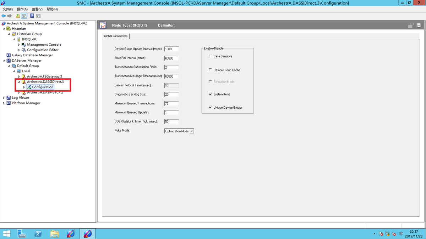
Task: Click the padlock icon in header
Action: [410, 25]
